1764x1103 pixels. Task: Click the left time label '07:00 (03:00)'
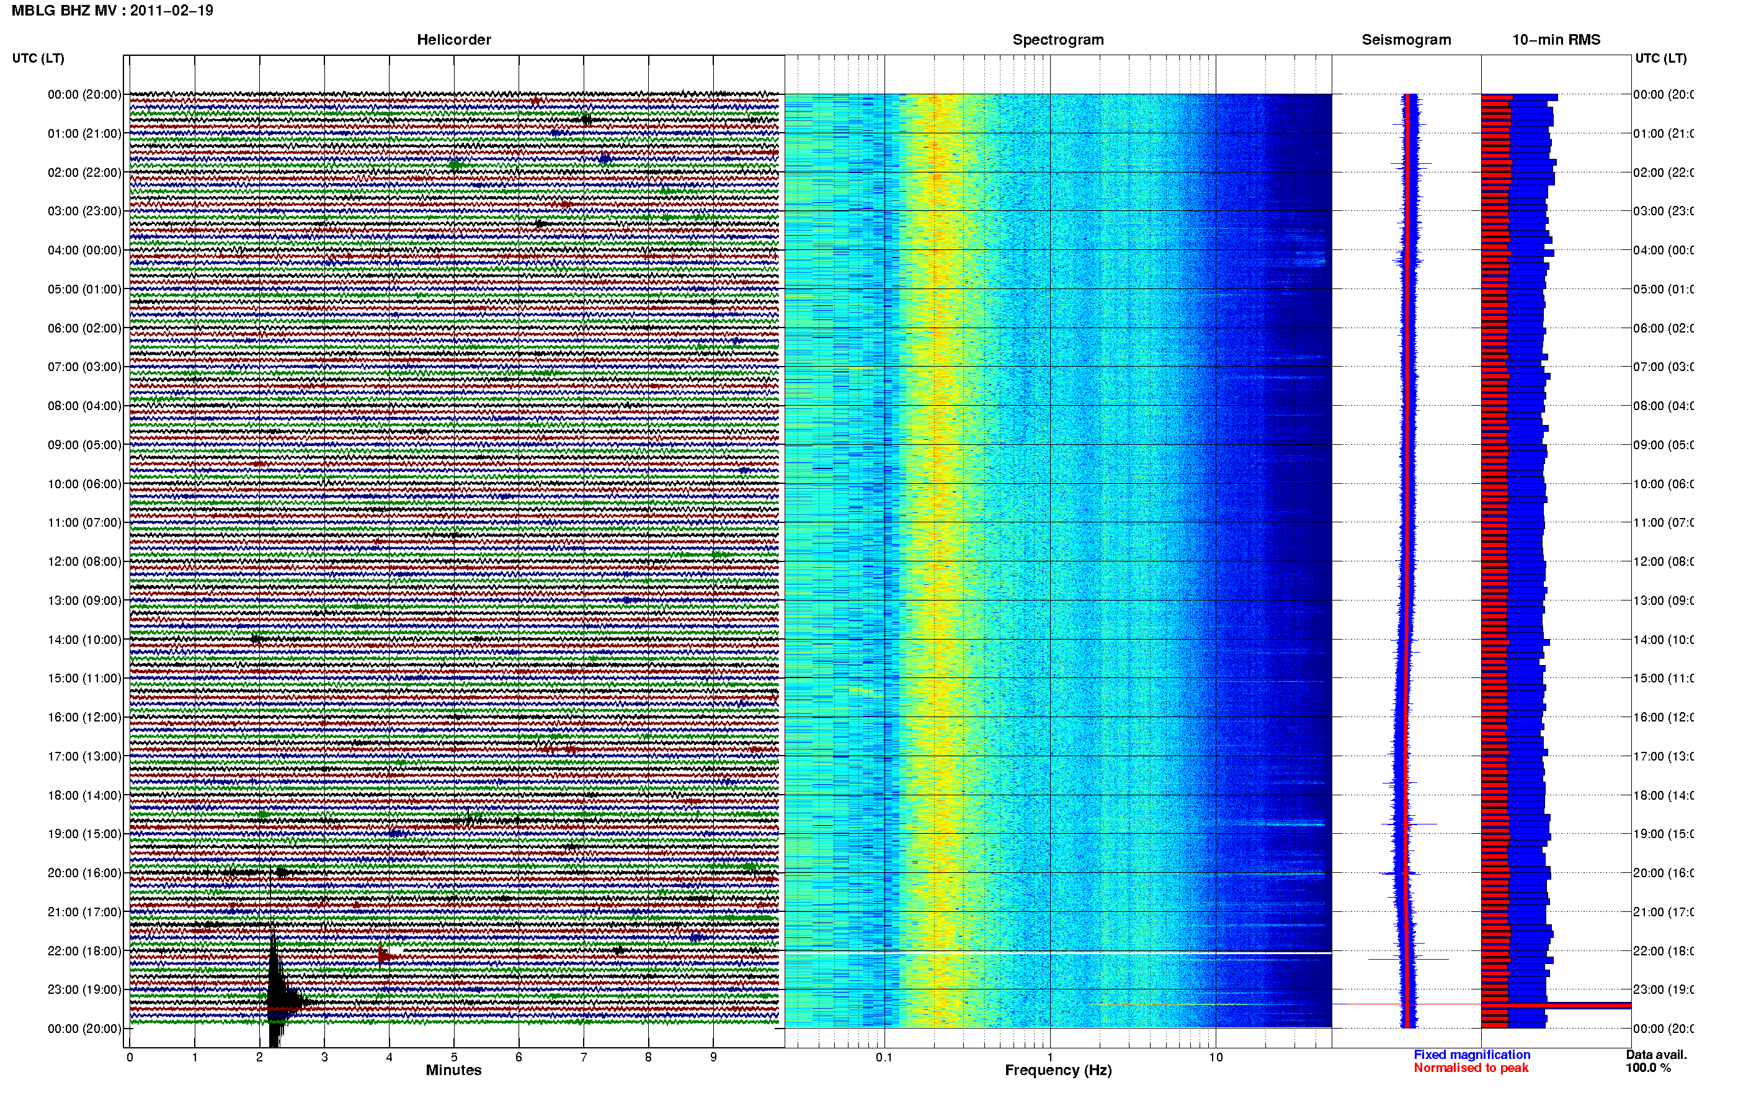(x=84, y=366)
